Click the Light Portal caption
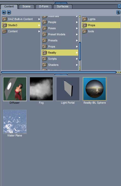The height and width of the screenshot is (186, 121). [68, 103]
